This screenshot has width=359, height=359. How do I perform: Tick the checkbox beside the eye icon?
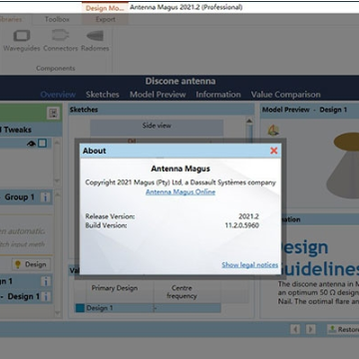coord(42,144)
